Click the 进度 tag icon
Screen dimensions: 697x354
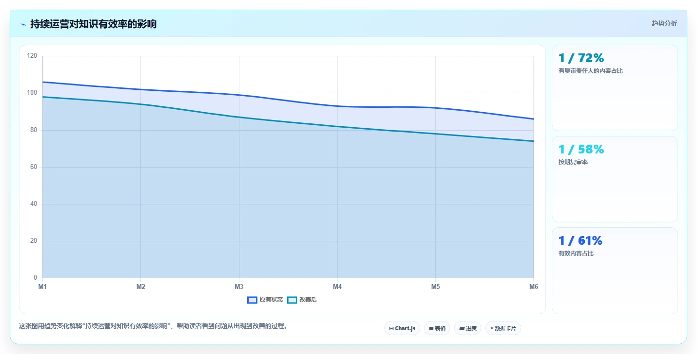click(x=461, y=329)
